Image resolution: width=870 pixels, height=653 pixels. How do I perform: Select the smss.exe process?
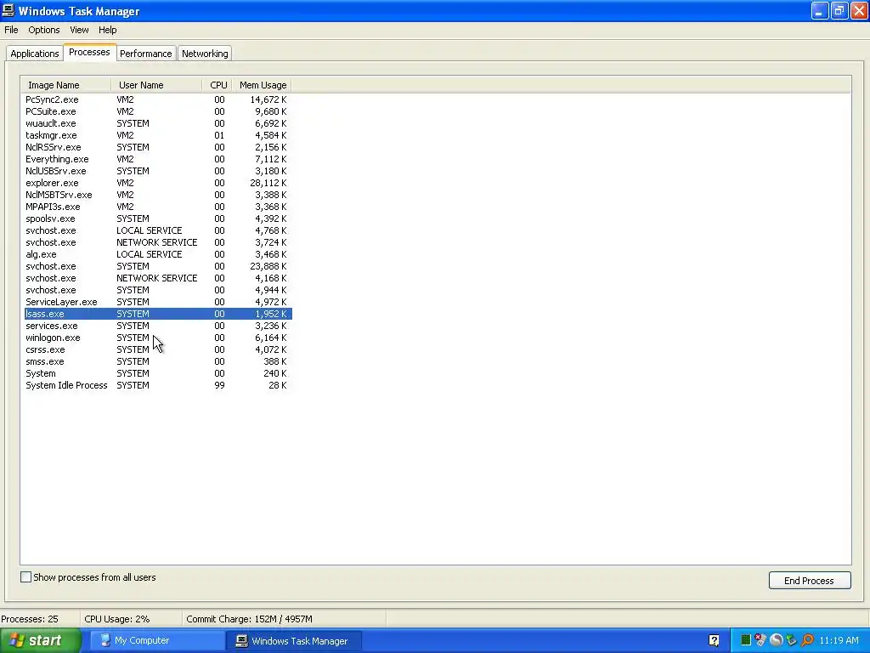pos(158,361)
